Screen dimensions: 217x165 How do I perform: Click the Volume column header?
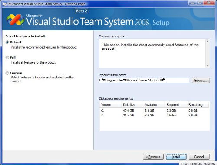(x=110, y=105)
